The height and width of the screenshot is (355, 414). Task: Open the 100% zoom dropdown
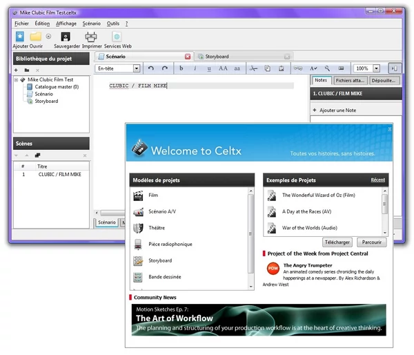click(377, 68)
